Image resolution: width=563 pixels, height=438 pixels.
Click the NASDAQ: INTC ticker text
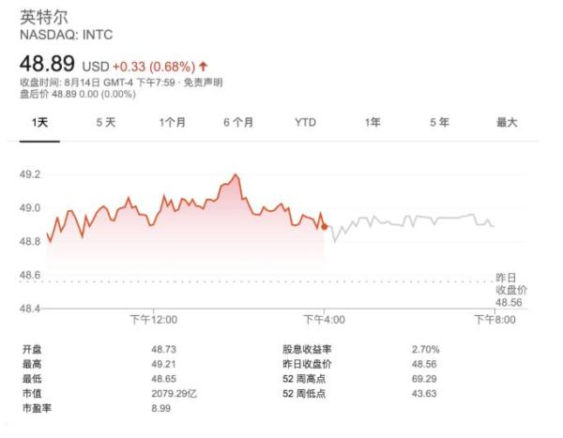[66, 37]
